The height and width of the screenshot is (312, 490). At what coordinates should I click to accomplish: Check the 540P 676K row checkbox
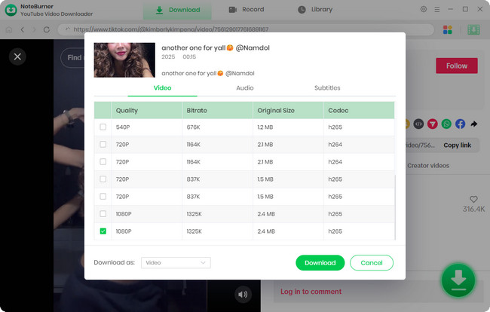[103, 127]
